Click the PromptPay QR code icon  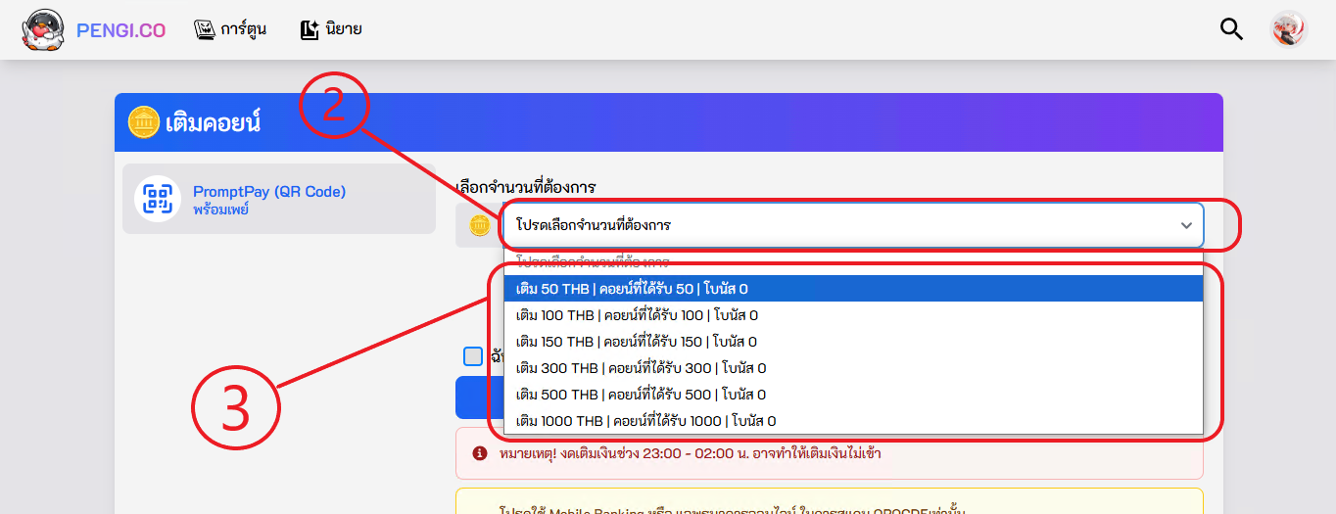pos(158,199)
